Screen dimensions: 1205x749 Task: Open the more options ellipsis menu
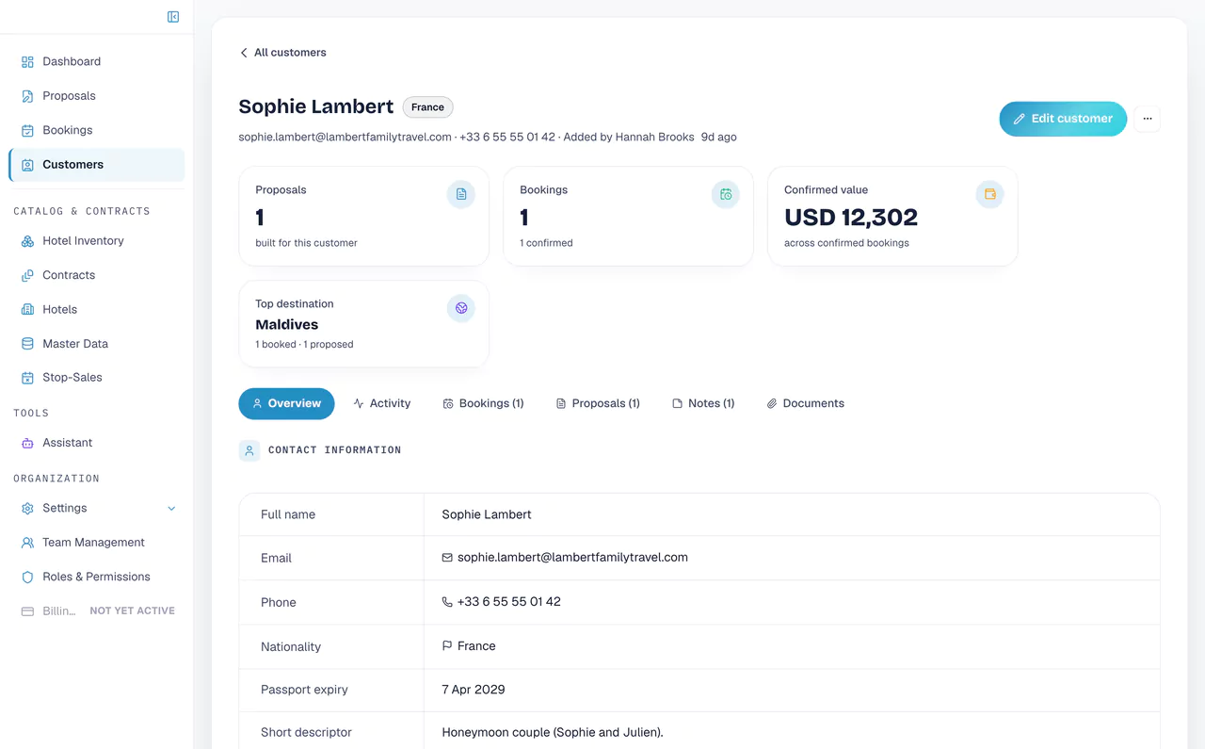(1148, 119)
